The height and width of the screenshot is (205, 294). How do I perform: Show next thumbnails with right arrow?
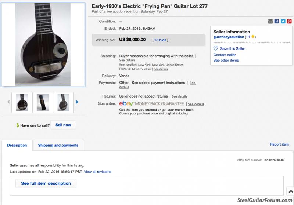coord(77,102)
